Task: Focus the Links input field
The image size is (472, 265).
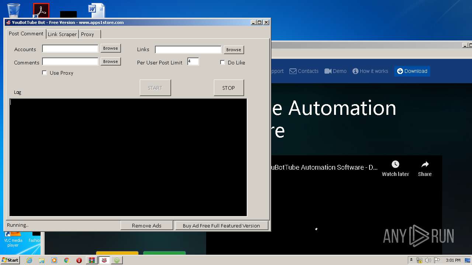Action: [188, 50]
